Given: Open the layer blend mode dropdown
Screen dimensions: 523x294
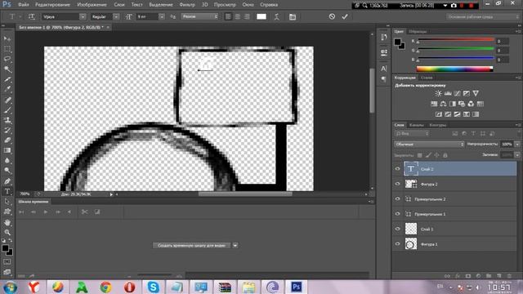Looking at the screenshot, I should pos(429,145).
